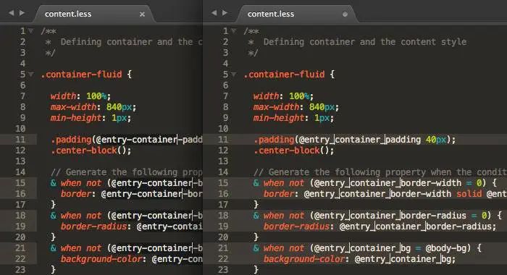Click 'min-height' property in the right pane

pyautogui.click(x=279, y=118)
